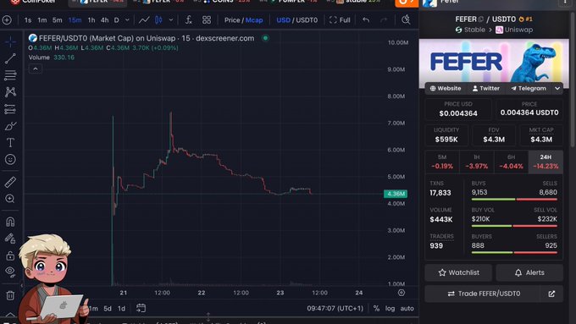The width and height of the screenshot is (576, 324).
Task: Switch to line chart style
Action: pyautogui.click(x=144, y=19)
